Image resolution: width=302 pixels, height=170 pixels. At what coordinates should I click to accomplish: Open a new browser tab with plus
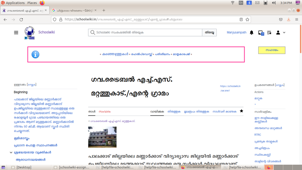pos(104,11)
